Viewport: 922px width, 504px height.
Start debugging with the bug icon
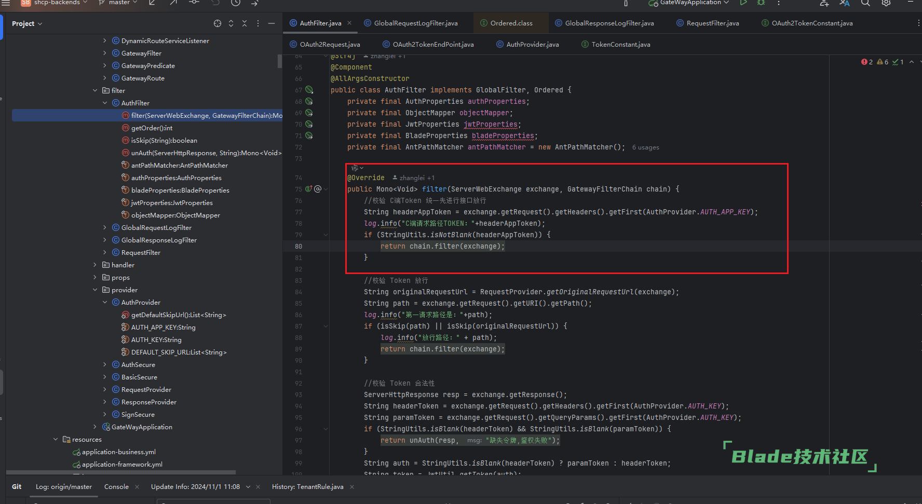point(761,3)
